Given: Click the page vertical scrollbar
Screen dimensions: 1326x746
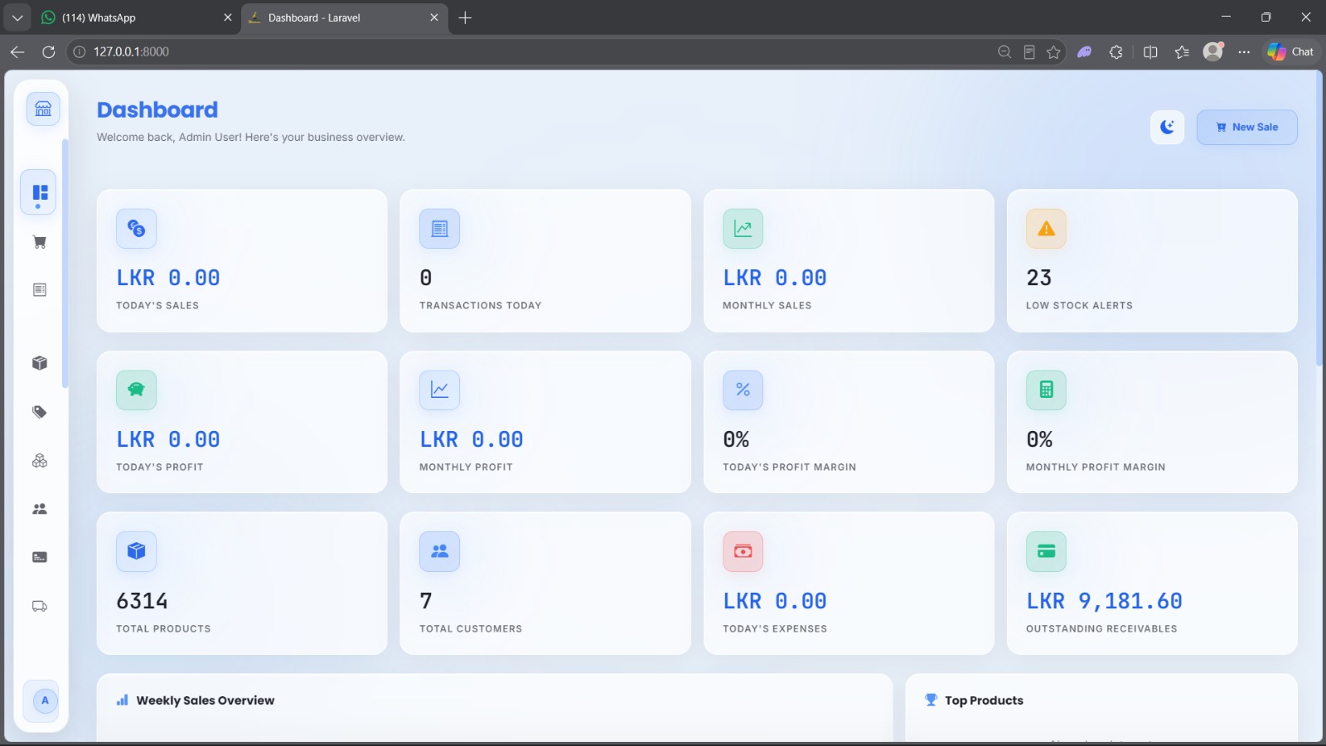Looking at the screenshot, I should click(x=1319, y=220).
